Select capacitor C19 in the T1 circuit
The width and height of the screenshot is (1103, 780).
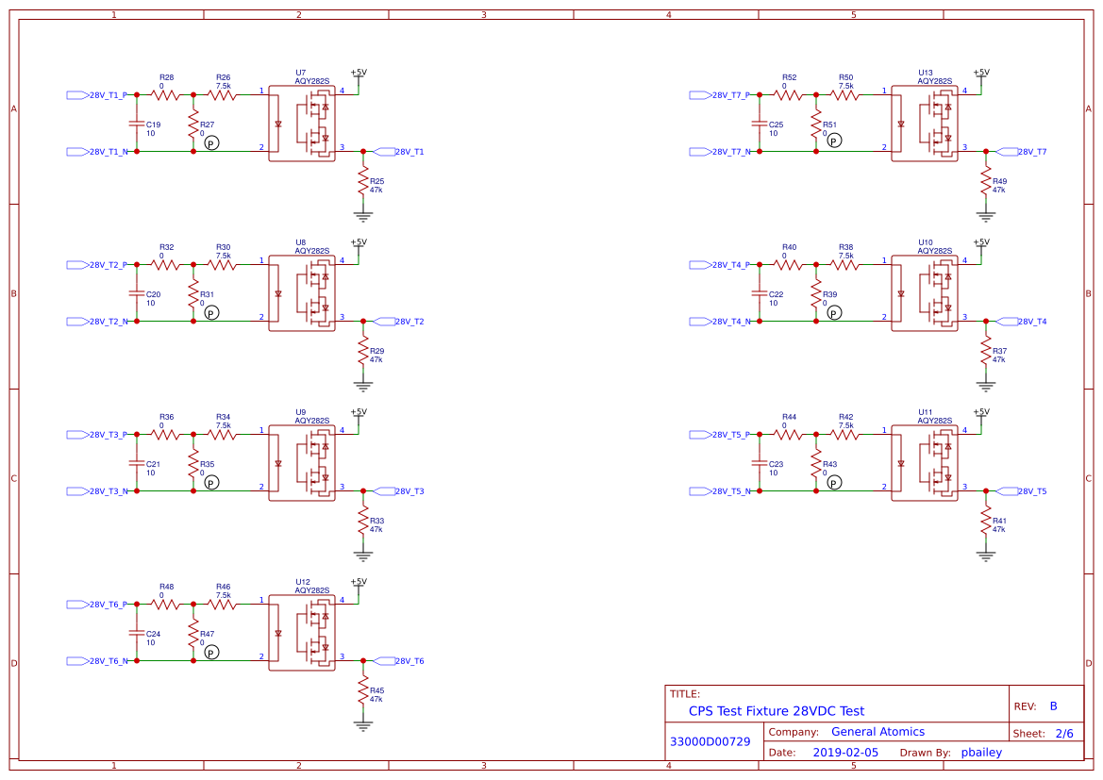pyautogui.click(x=135, y=123)
